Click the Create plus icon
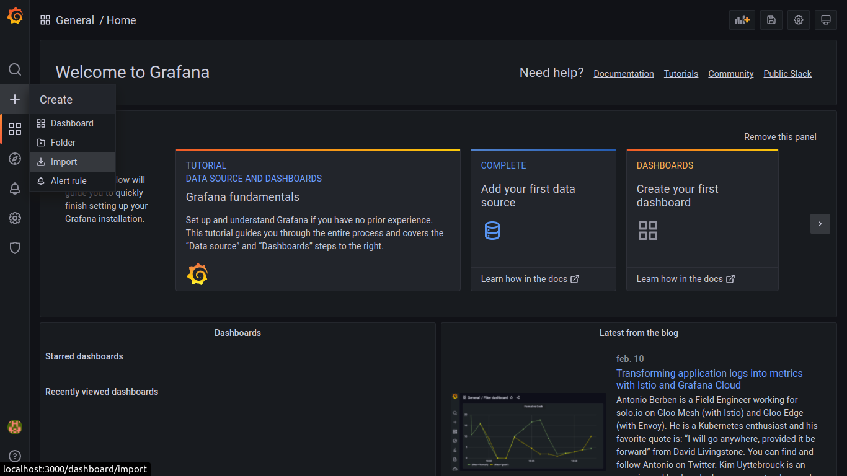Screen dimensions: 847x476 coord(15,99)
